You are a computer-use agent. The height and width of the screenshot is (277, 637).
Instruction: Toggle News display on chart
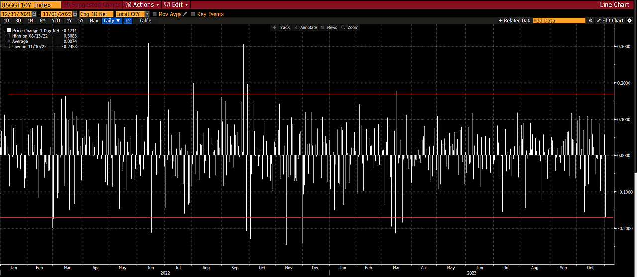(329, 28)
